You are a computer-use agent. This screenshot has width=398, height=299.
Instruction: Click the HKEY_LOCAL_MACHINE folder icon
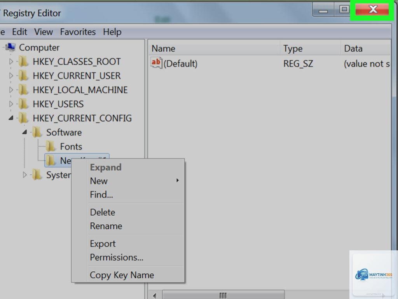coord(23,90)
